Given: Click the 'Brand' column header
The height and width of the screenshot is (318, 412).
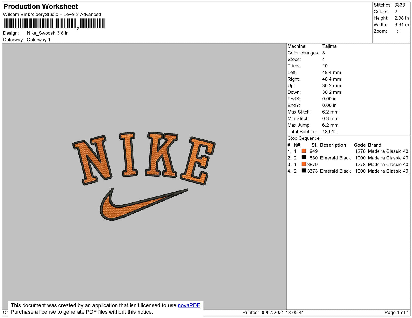Looking at the screenshot, I should (375, 145).
